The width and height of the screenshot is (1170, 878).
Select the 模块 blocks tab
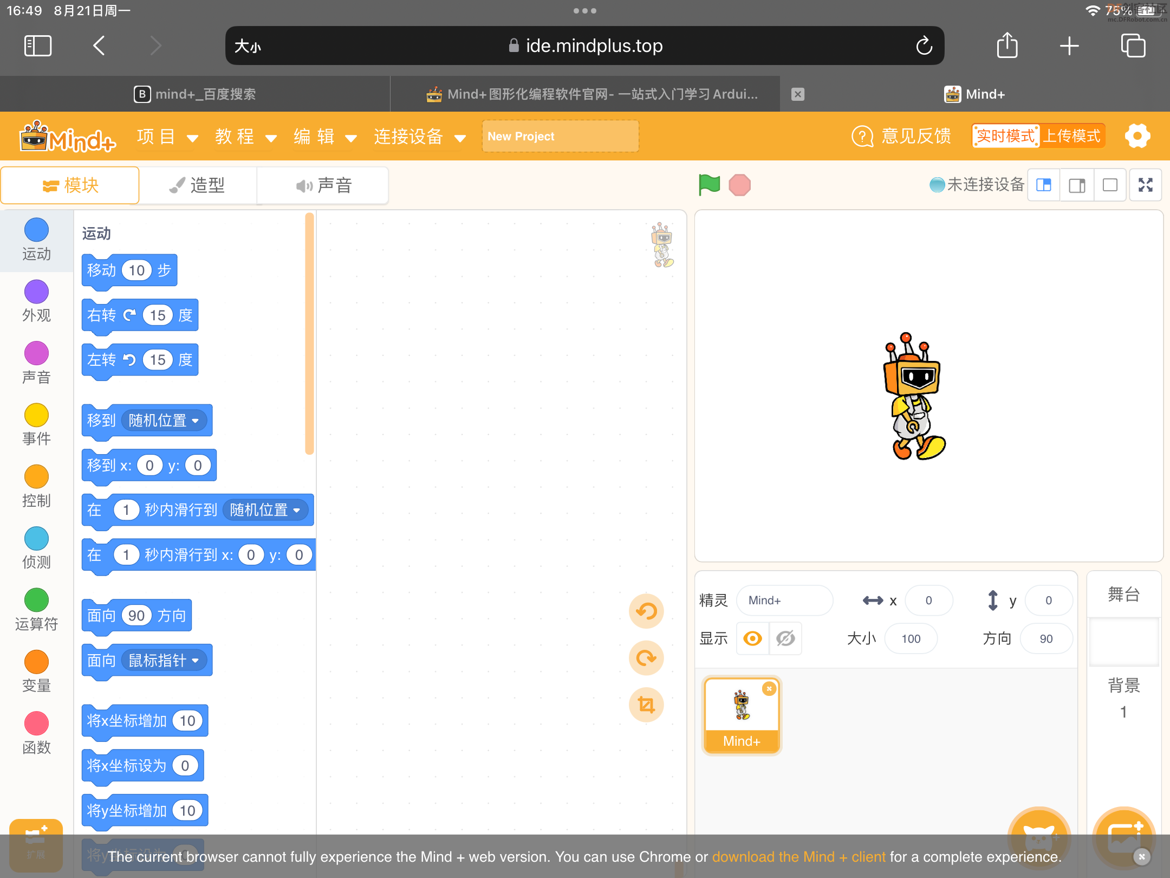point(70,185)
